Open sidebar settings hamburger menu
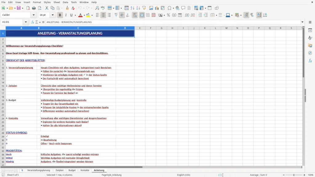 click(310, 22)
